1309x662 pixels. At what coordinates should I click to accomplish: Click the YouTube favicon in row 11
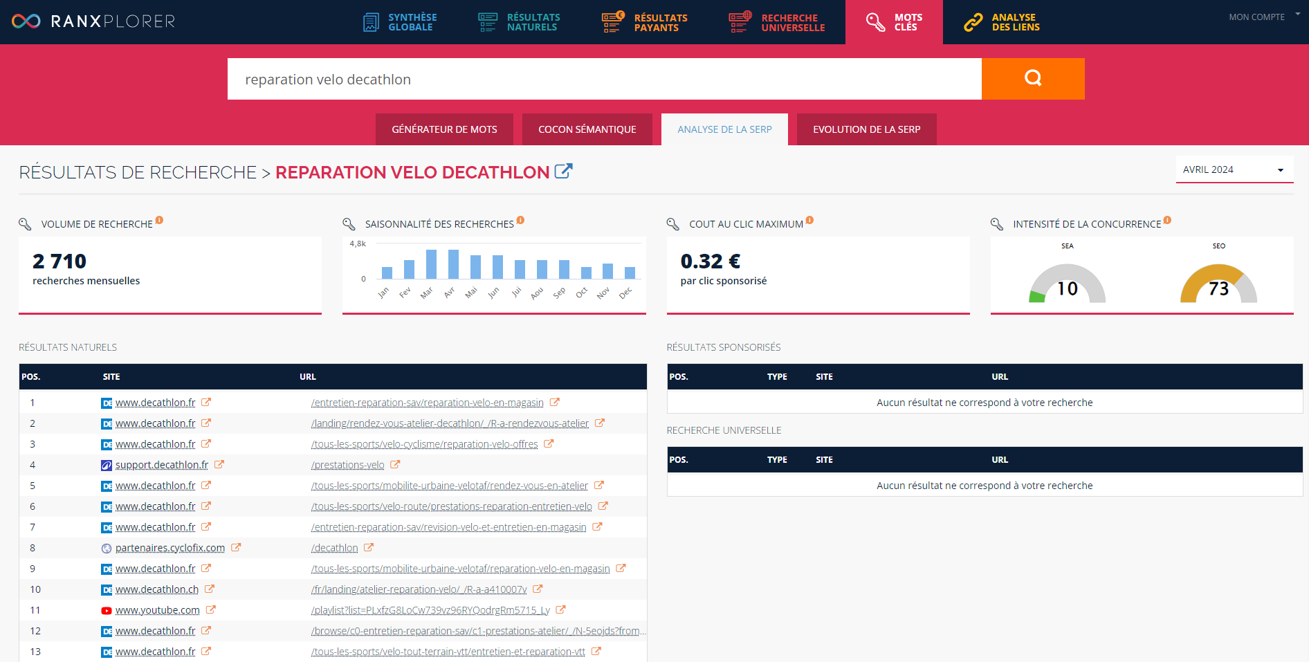click(x=107, y=610)
